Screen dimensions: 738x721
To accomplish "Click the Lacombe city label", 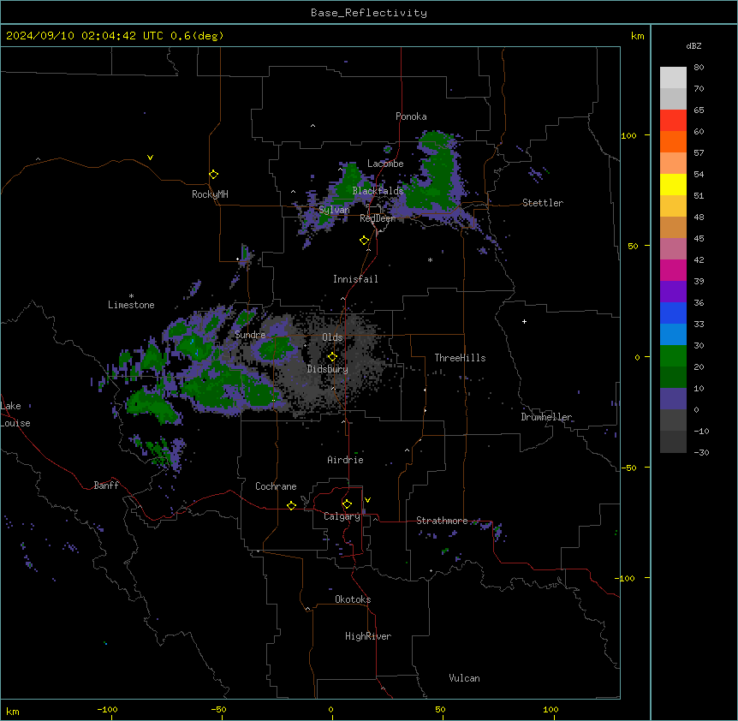I will point(385,164).
